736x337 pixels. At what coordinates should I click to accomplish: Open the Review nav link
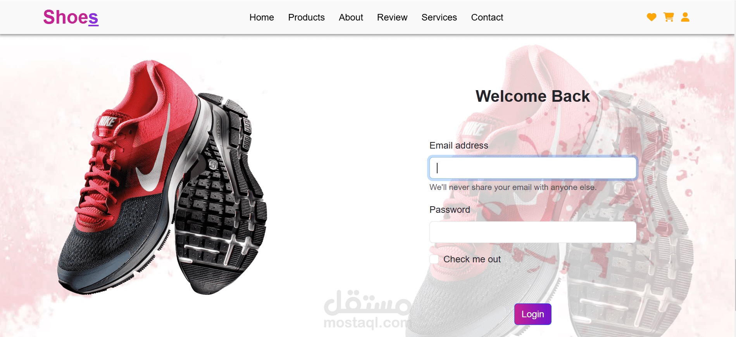(392, 17)
